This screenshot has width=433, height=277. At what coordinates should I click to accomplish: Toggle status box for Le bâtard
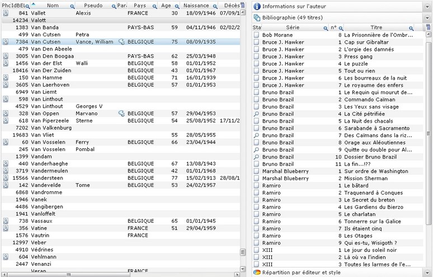point(256,186)
